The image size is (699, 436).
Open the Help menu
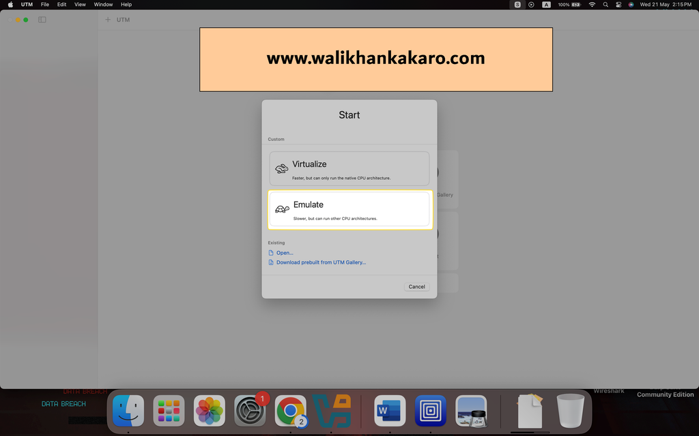126,5
